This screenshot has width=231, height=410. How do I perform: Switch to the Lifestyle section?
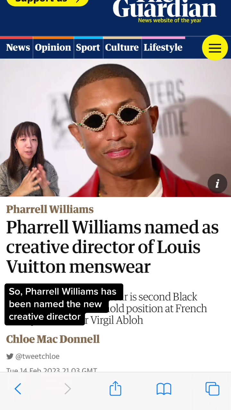coord(163,47)
